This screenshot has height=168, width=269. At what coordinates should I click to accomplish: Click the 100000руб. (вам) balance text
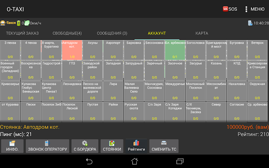(x=247, y=127)
